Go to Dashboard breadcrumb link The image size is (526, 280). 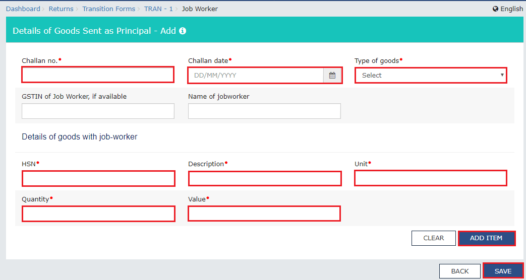(23, 9)
